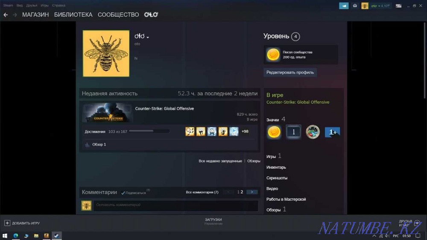Open the Инвентарь link
The width and height of the screenshot is (427, 240).
point(276,167)
